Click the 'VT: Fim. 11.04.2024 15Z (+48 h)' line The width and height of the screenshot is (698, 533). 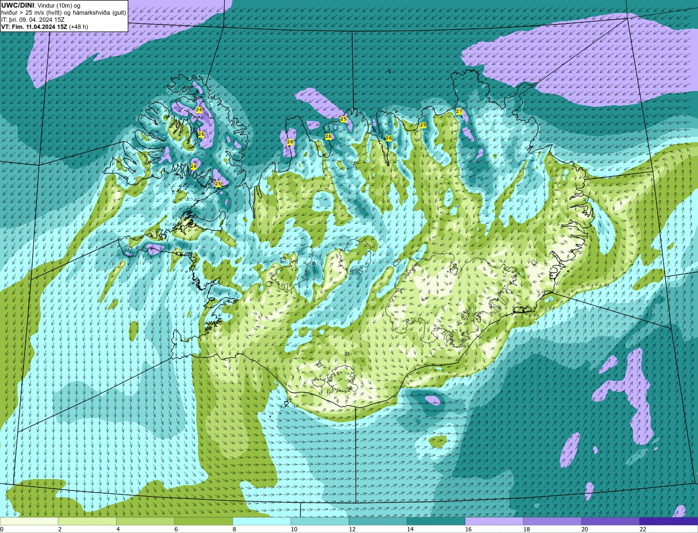point(45,27)
